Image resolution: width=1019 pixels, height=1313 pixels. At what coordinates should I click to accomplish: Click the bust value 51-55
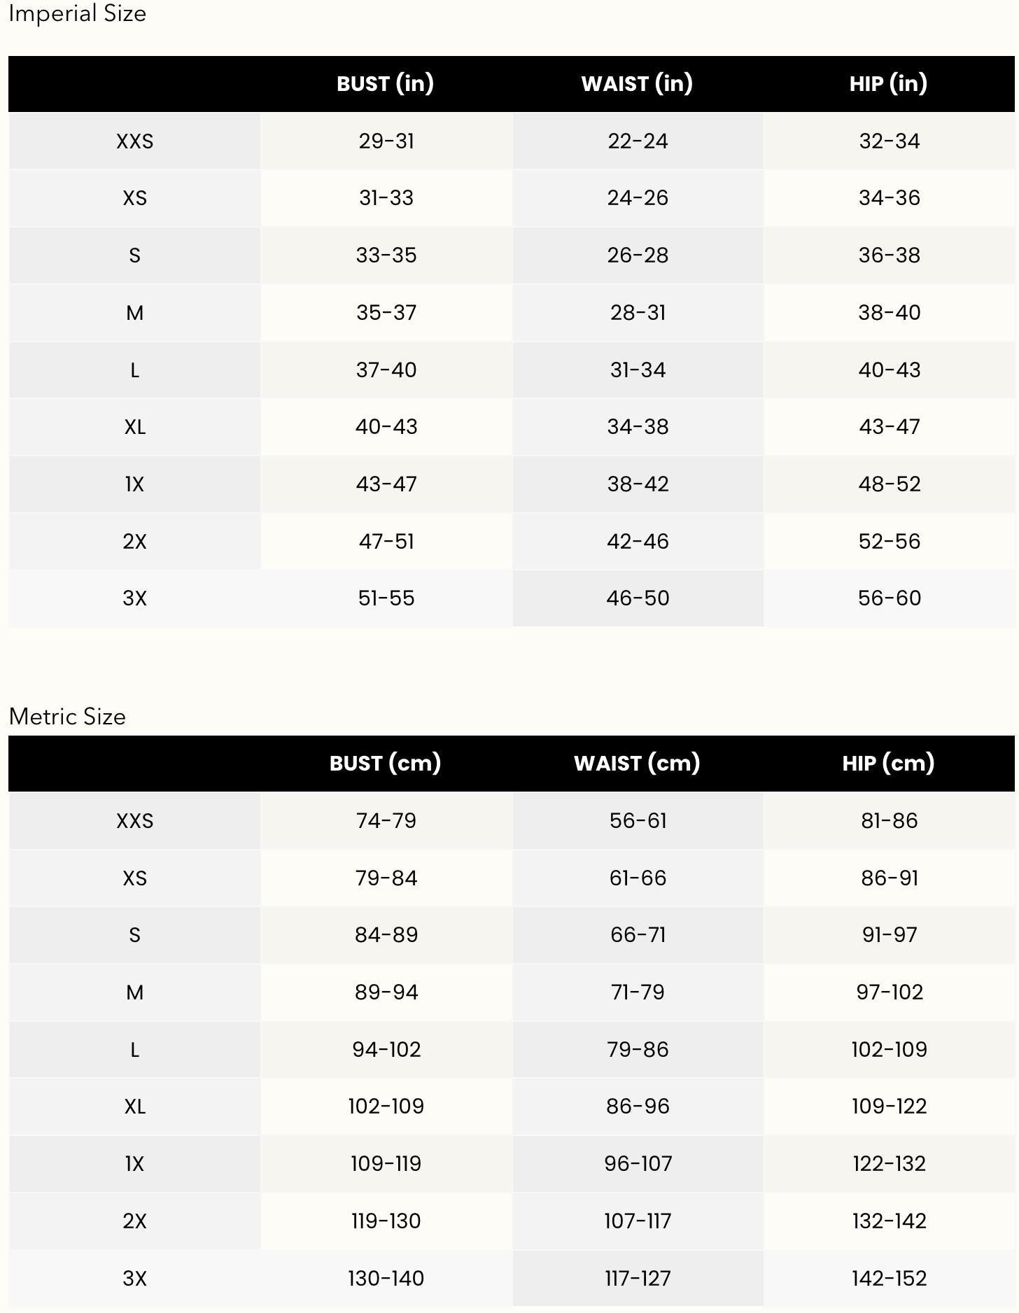pos(386,598)
